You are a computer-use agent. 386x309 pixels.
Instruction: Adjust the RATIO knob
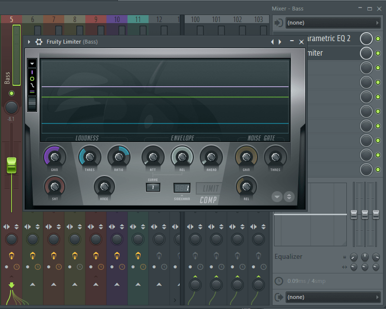pos(118,157)
